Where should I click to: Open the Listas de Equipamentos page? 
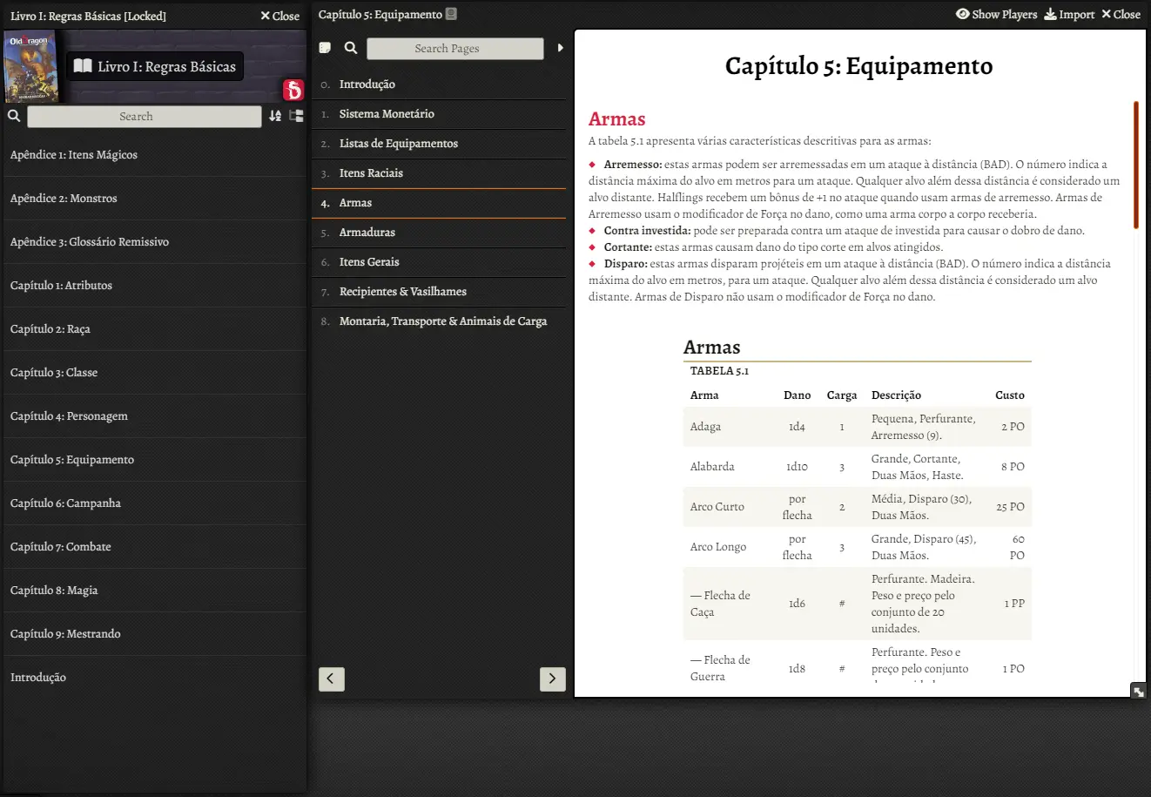(x=439, y=144)
